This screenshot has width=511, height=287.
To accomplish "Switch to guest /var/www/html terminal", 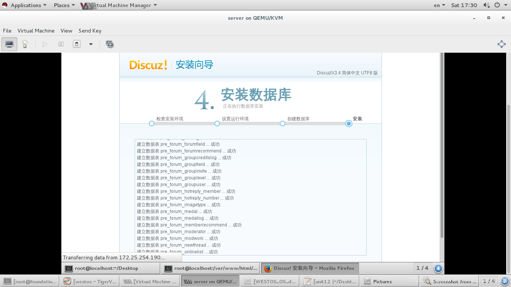I will point(210,268).
